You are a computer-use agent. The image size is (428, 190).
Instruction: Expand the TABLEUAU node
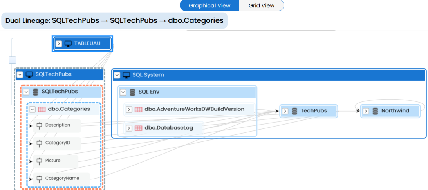click(59, 43)
